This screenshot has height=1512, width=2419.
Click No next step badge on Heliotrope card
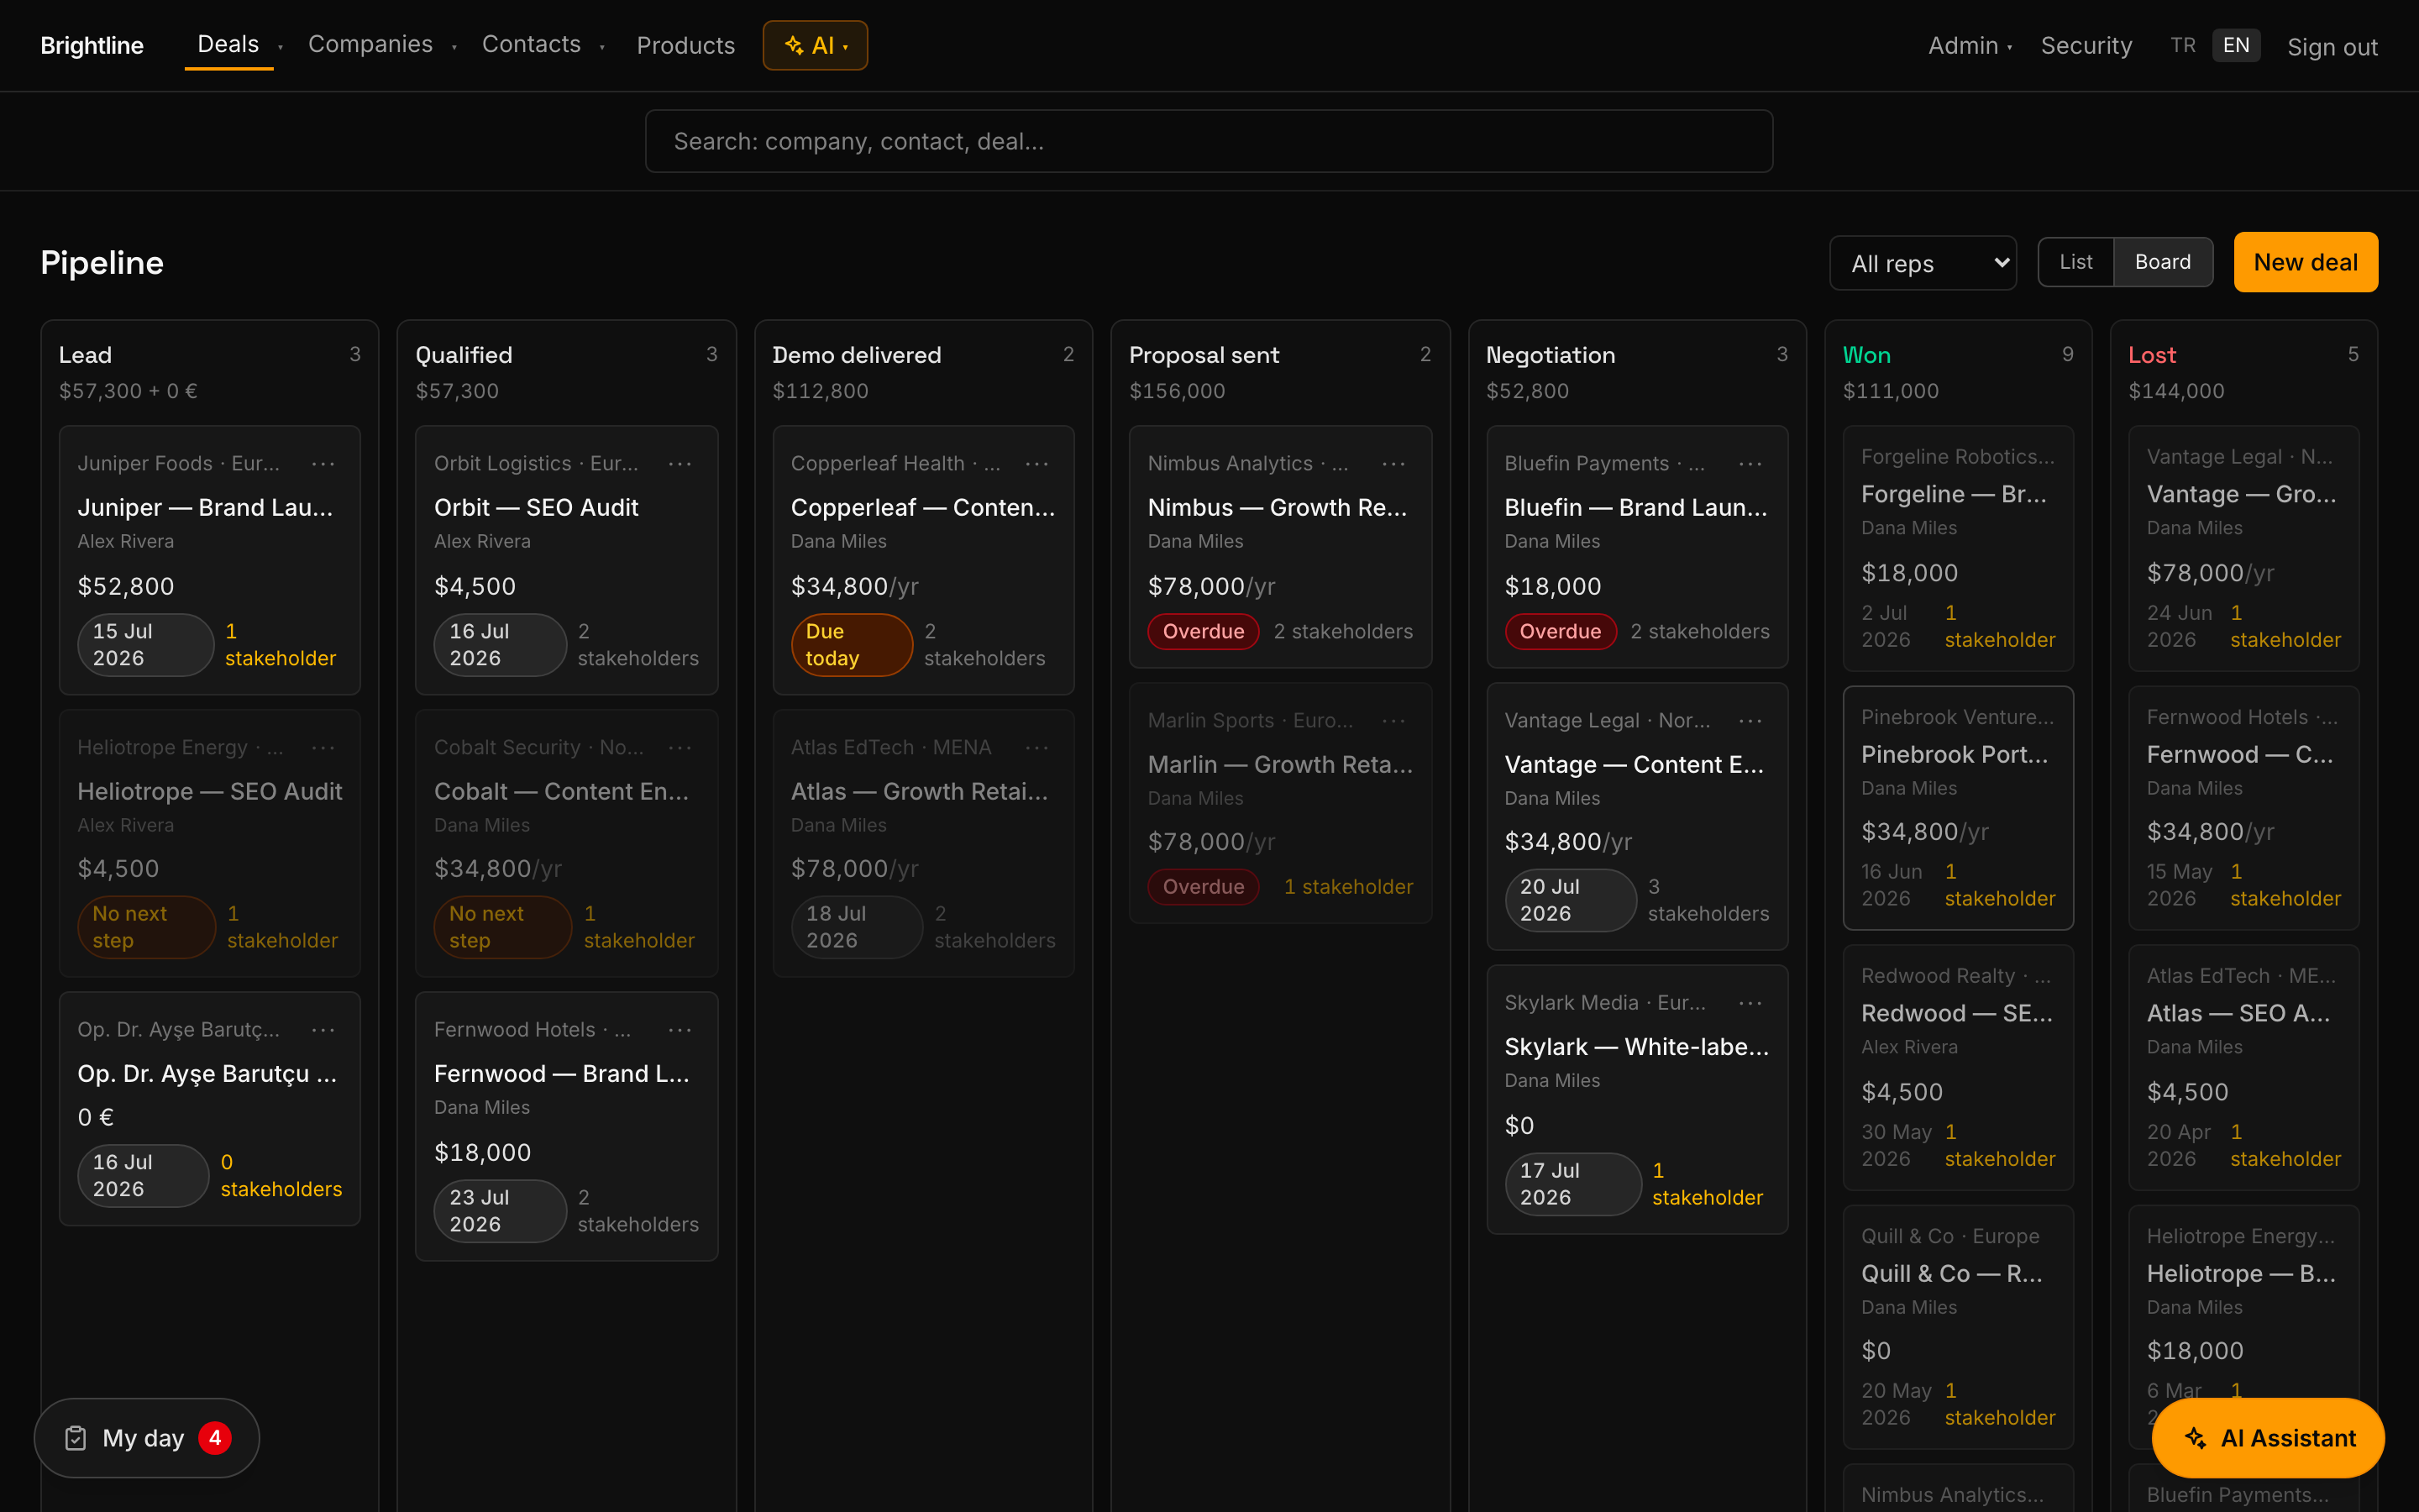tap(146, 927)
